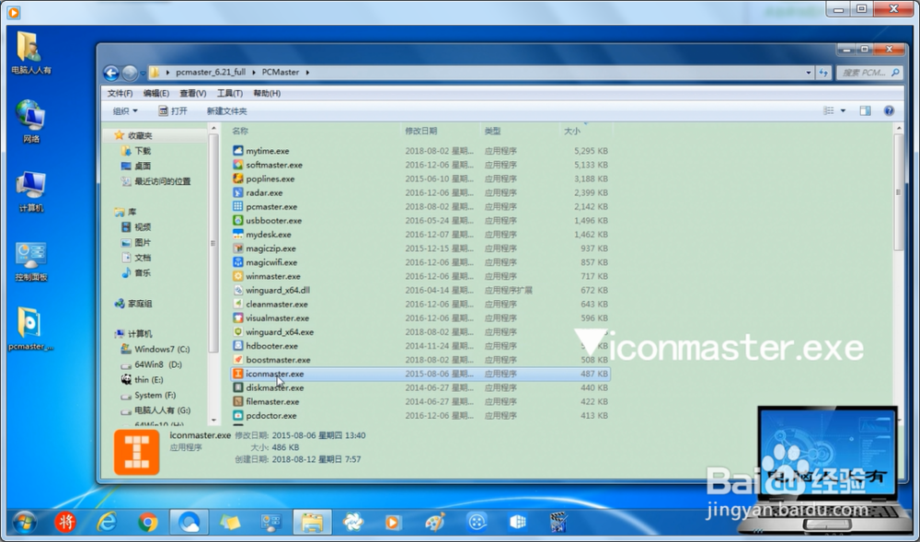Select the pcmaster.exe file icon
Viewport: 920px width, 542px height.
[x=237, y=206]
